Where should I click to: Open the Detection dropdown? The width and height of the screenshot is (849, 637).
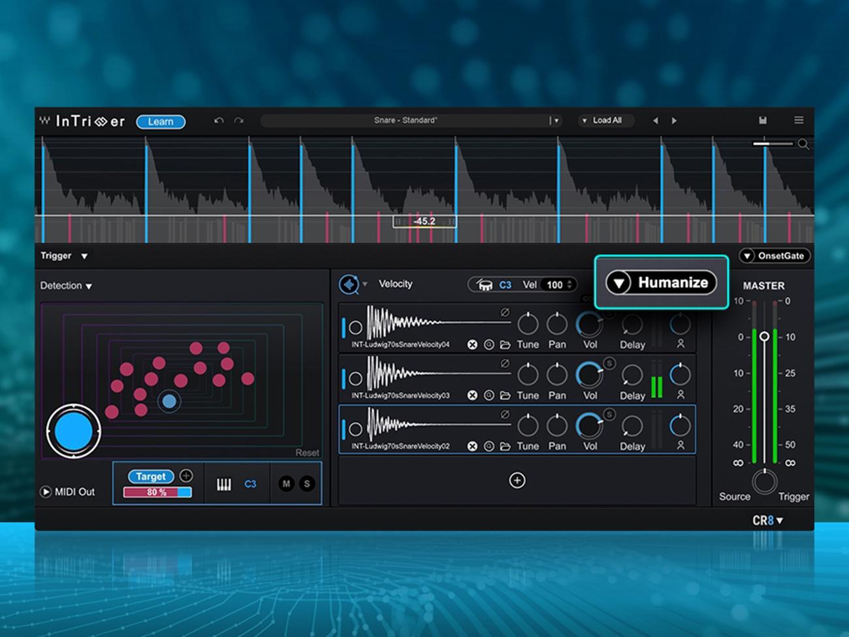coord(66,286)
